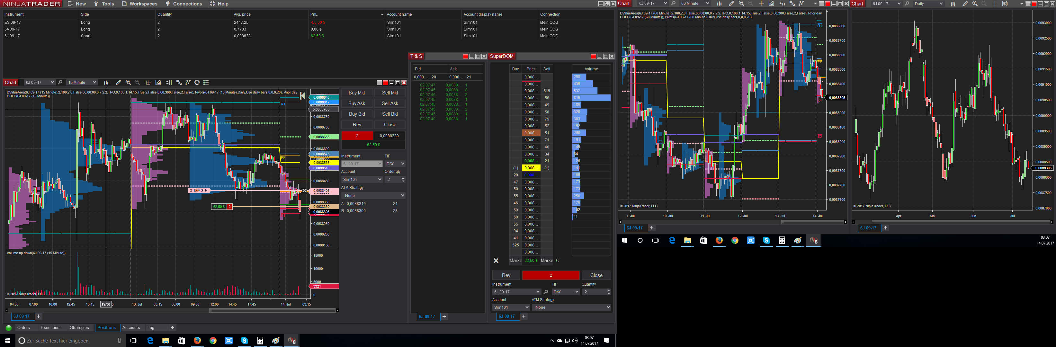Open Chart Trader TIF DAY dropdown

[395, 164]
